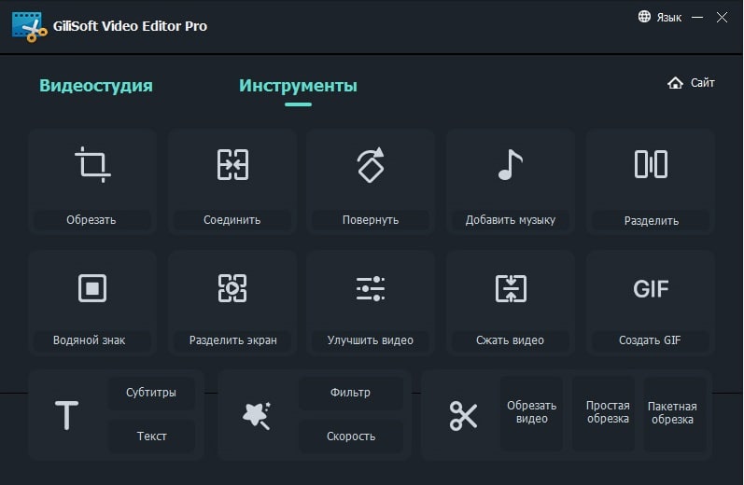Open the Повернуть label button
The width and height of the screenshot is (744, 485).
click(x=371, y=220)
